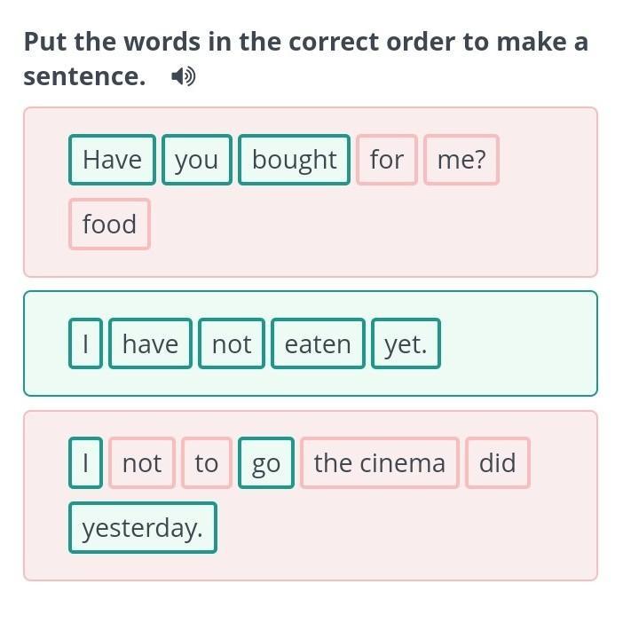Click the 'to' word tile

(x=206, y=462)
